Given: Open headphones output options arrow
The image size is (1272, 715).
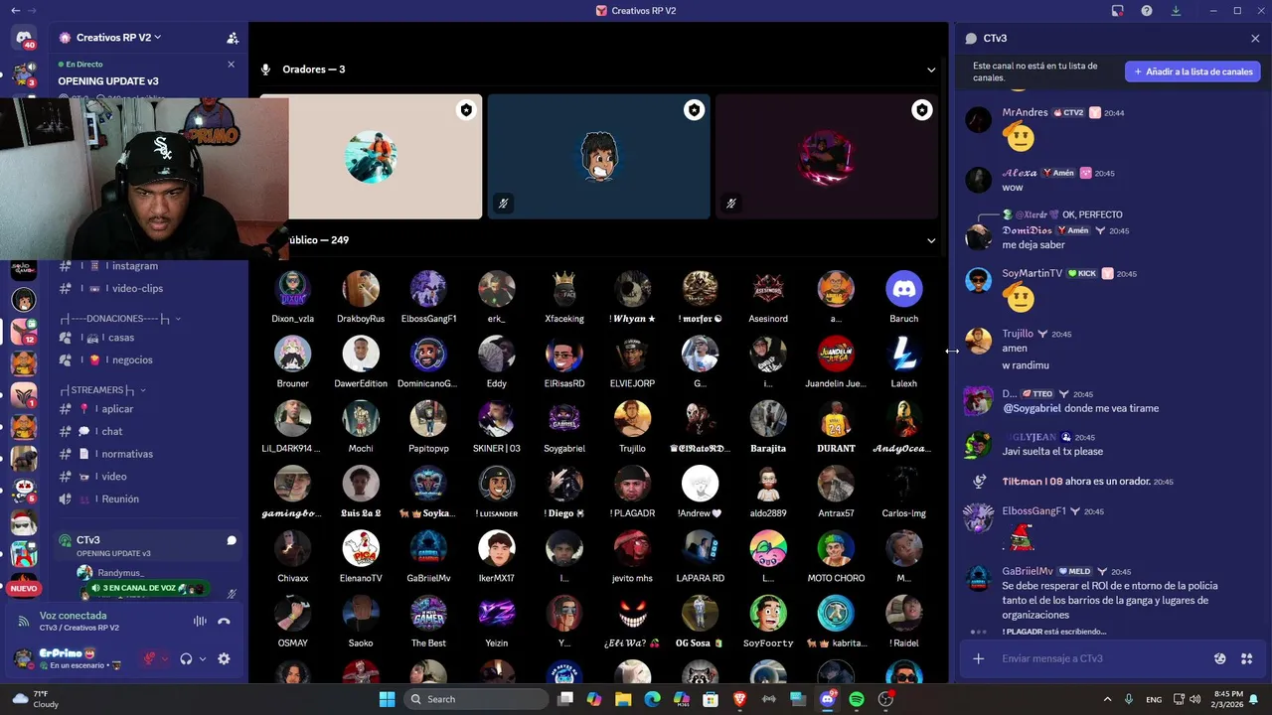Looking at the screenshot, I should point(203,658).
